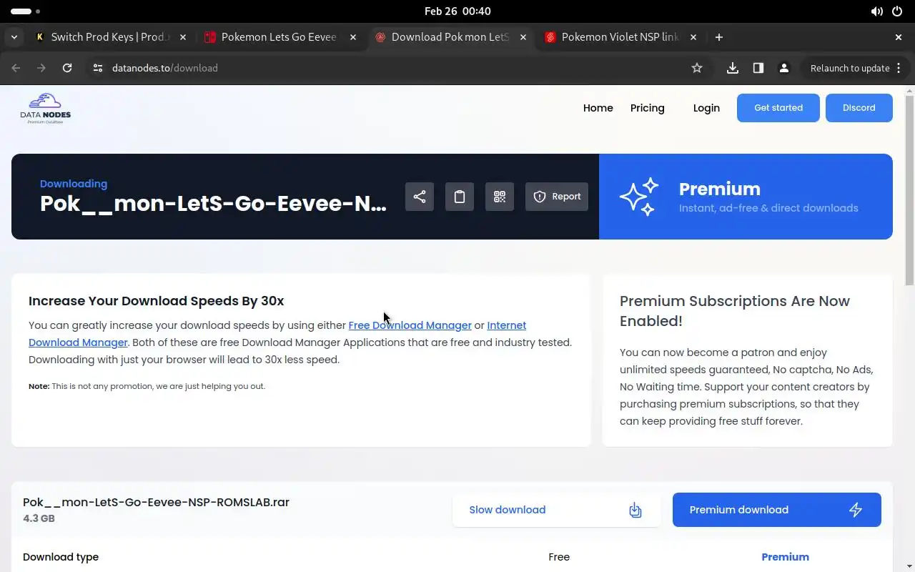Image resolution: width=915 pixels, height=572 pixels.
Task: Click the file name Pok__mon-LetS-Go-Eevee-NSP-ROMSLAB.rar
Action: (156, 502)
